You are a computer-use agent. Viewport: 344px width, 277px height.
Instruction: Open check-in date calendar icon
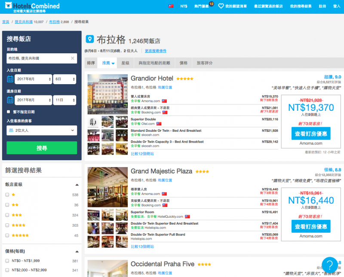pos(10,79)
